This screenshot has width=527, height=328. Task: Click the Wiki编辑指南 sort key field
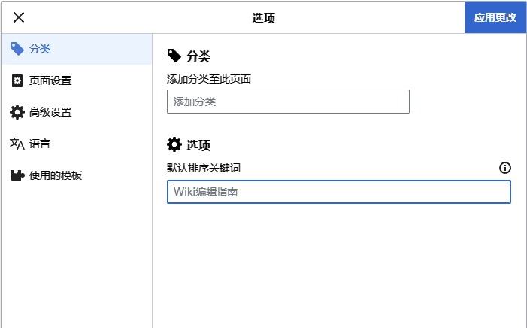[x=338, y=192]
